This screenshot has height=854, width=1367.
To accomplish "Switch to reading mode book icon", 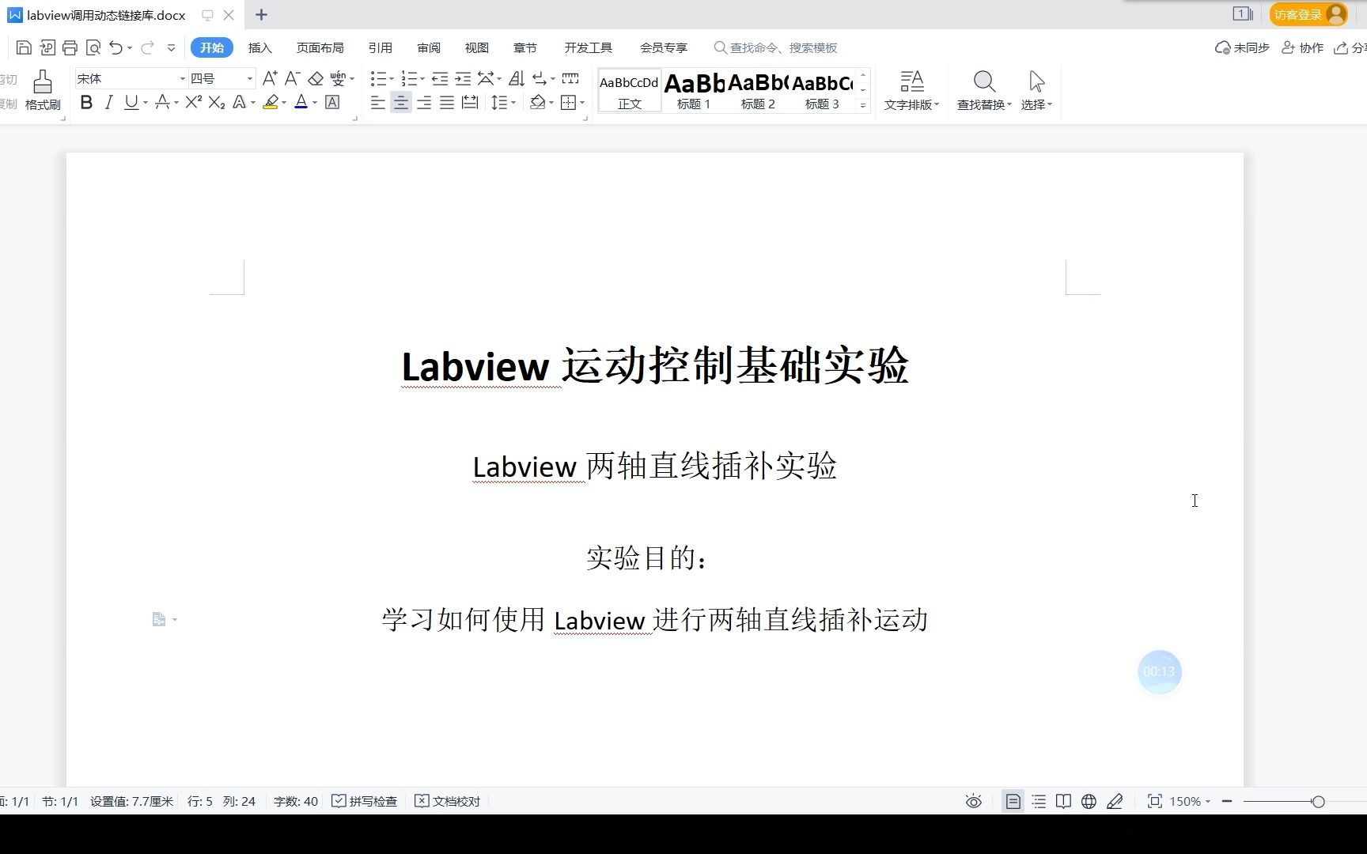I will click(x=1064, y=801).
